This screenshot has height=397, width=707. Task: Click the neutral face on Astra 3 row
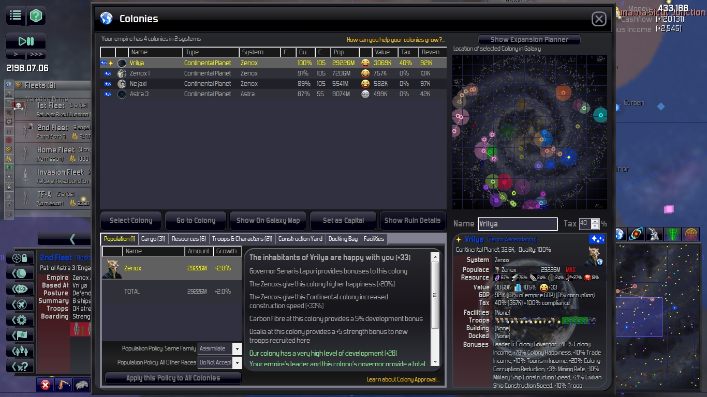365,94
